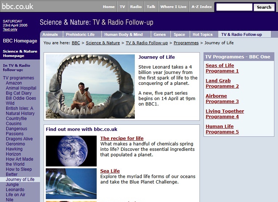Open Airborne Programme 3
The image size is (278, 202).
222,99
